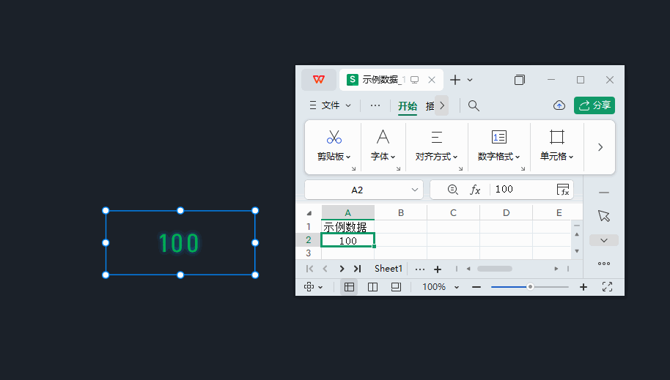Open the 对齐方式 alignment group
The height and width of the screenshot is (380, 670).
pos(436,157)
